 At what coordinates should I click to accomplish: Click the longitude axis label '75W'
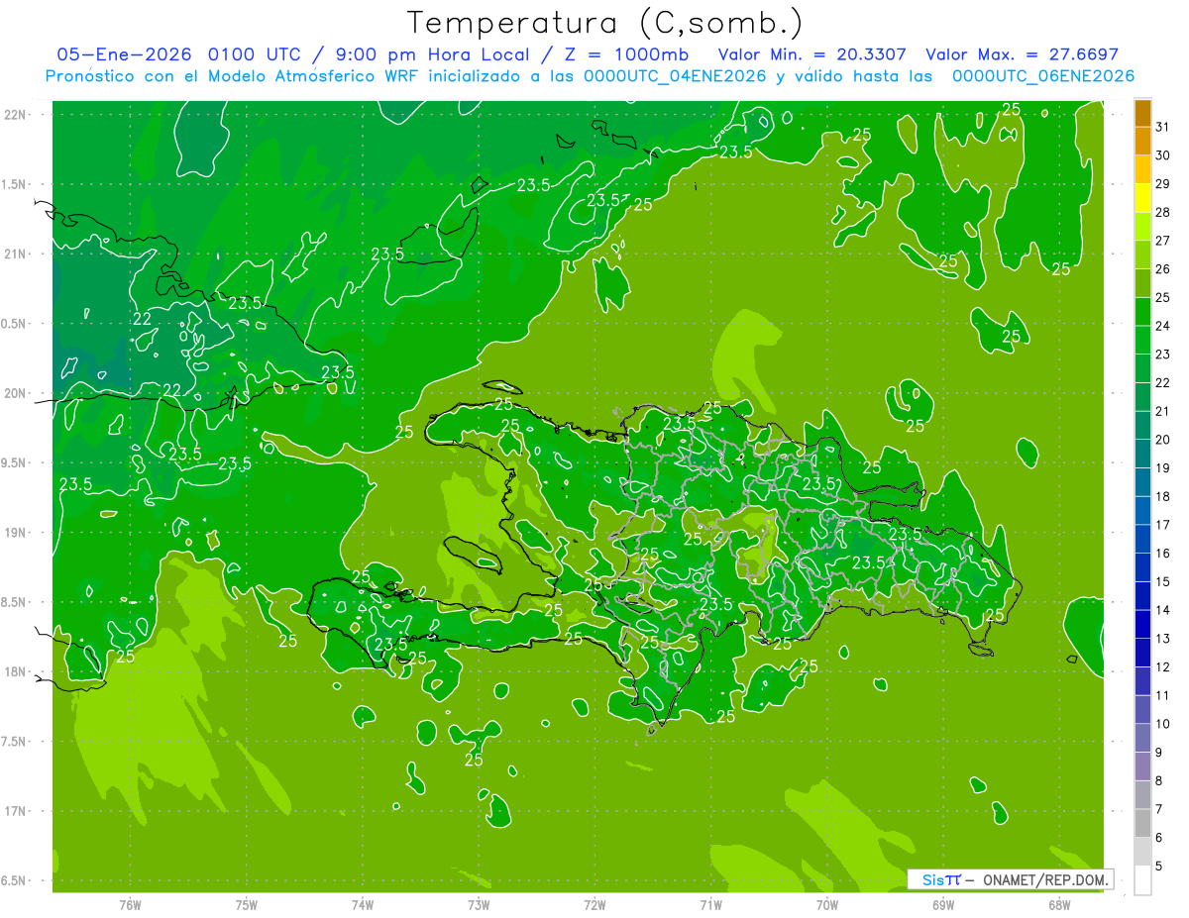click(246, 904)
